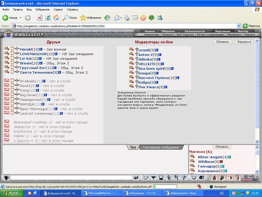Open info icon next to Herakl[10]
The image size is (262, 197).
(41, 49)
